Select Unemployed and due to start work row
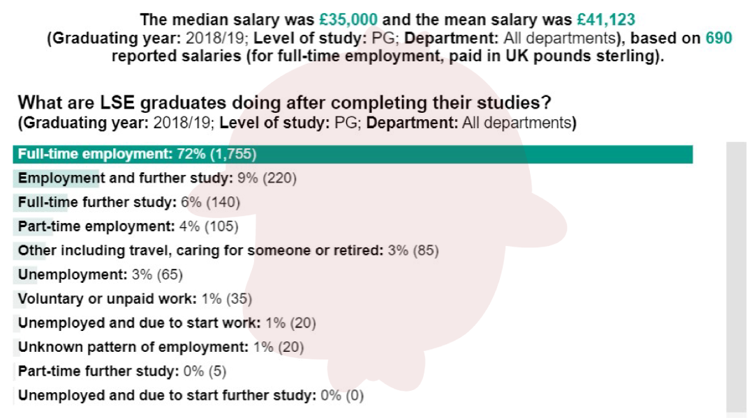The width and height of the screenshot is (754, 418). coord(167,323)
